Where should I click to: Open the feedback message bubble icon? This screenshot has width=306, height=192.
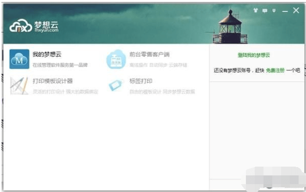265,11
